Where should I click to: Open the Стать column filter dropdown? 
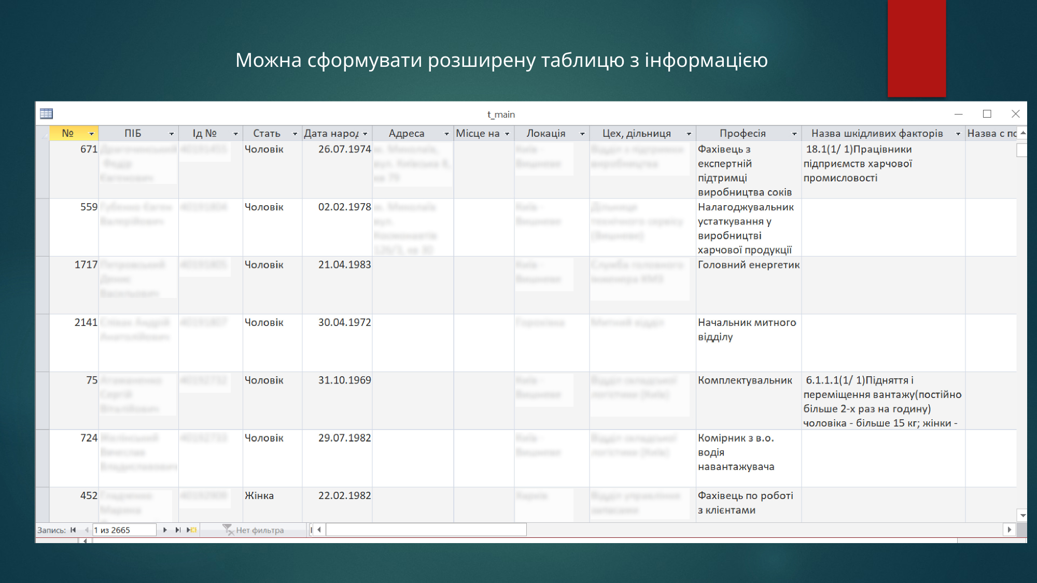tap(295, 134)
